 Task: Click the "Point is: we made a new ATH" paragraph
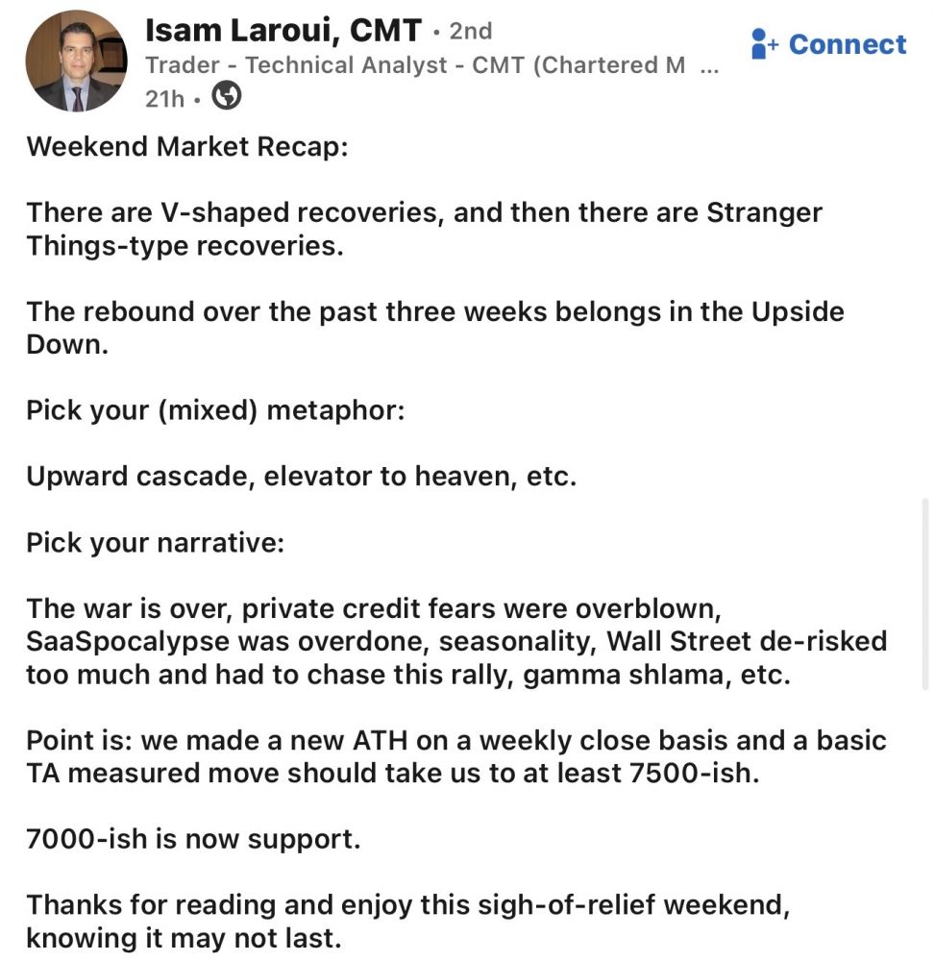point(455,756)
